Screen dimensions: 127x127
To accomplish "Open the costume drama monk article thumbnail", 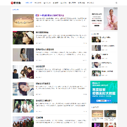I will [x=23, y=106].
